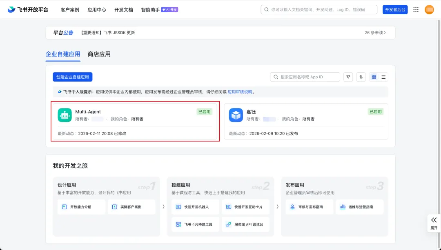The image size is (441, 250).
Task: Click 创建企业自建应用 button
Action: coord(73,77)
